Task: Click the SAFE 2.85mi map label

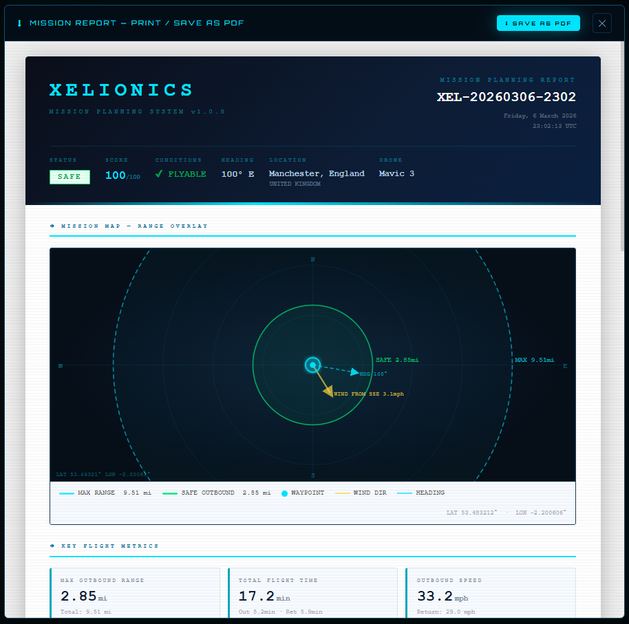Action: [x=396, y=360]
